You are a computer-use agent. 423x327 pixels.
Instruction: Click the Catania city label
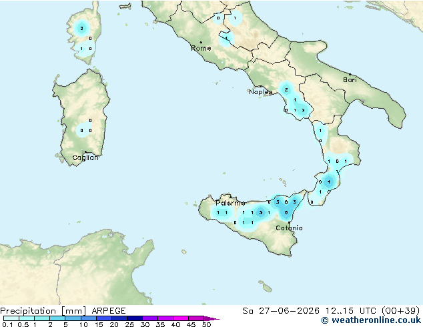pyautogui.click(x=289, y=228)
